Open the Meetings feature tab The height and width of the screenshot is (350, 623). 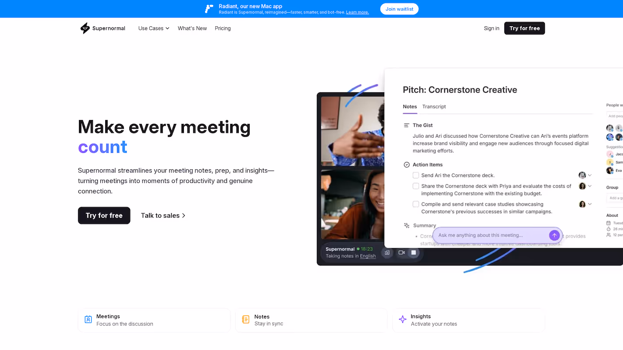click(x=154, y=320)
